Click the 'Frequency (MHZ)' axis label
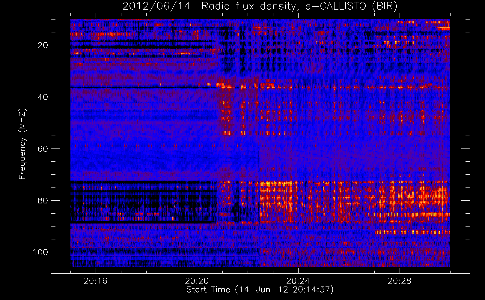Screen dimensions: 485x300 pyautogui.click(x=23, y=144)
